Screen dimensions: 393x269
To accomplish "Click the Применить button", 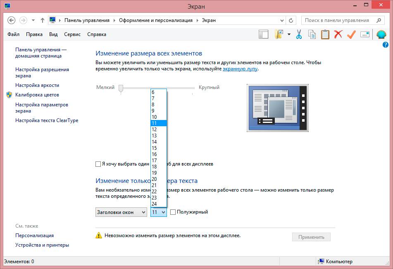I will (x=311, y=237).
